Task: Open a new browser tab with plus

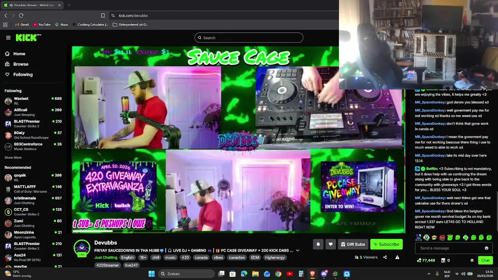Action: [69, 5]
